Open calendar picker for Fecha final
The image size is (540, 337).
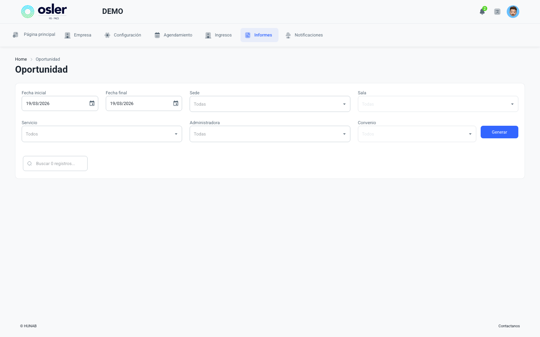(x=176, y=103)
